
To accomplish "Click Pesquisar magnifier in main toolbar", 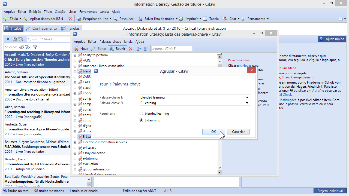I will pos(115,19).
